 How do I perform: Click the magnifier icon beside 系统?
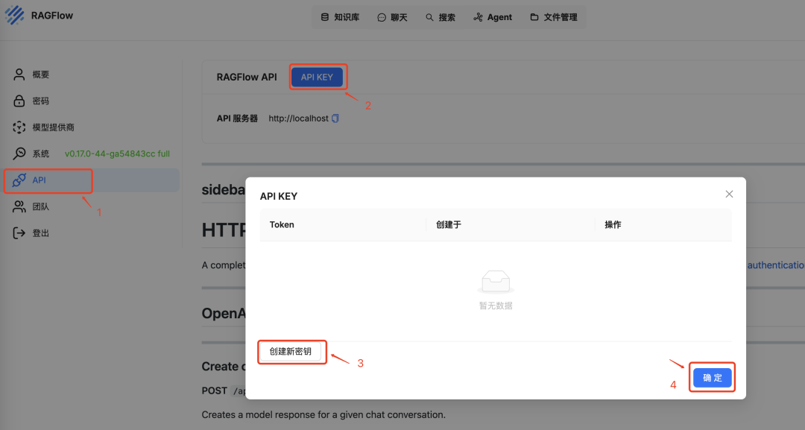pos(19,154)
